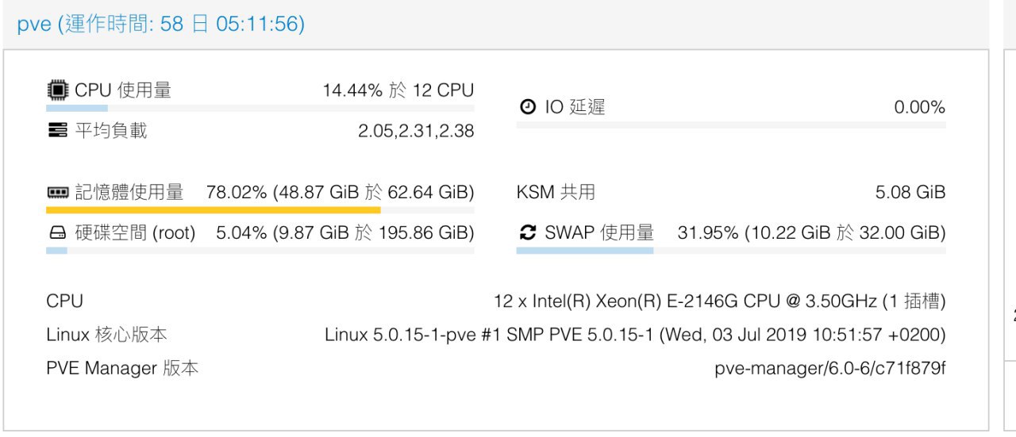
Task: Click the memory RAM icon
Action: tap(57, 192)
